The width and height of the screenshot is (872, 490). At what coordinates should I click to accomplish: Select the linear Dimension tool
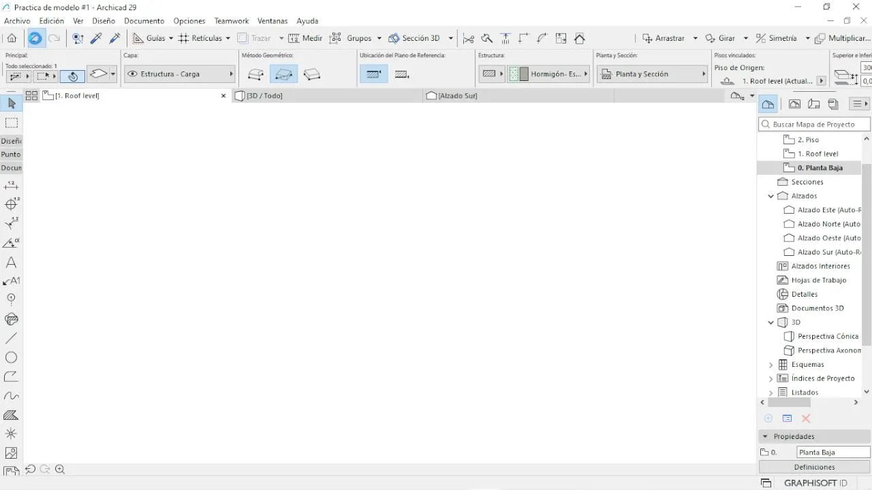pos(12,185)
